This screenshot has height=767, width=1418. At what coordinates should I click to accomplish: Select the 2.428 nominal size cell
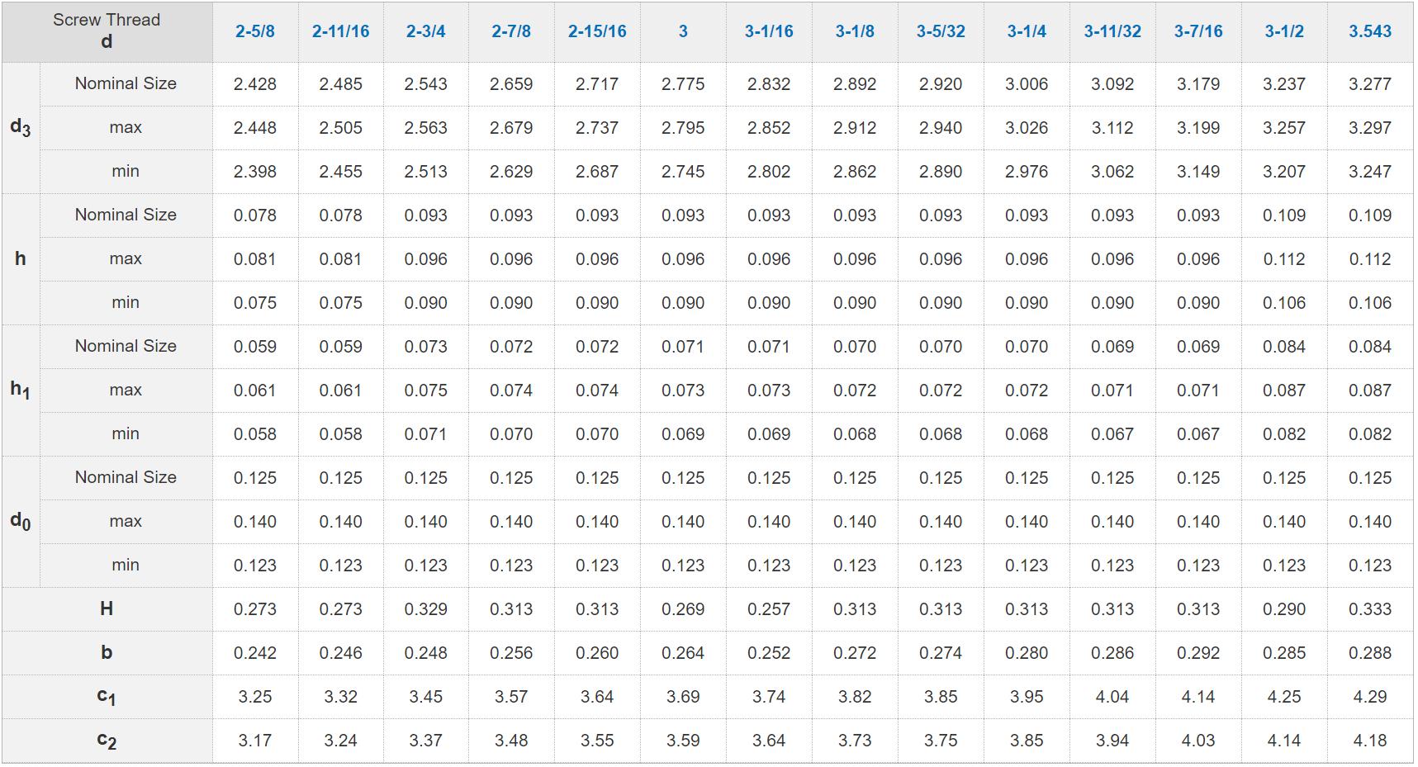[x=254, y=84]
